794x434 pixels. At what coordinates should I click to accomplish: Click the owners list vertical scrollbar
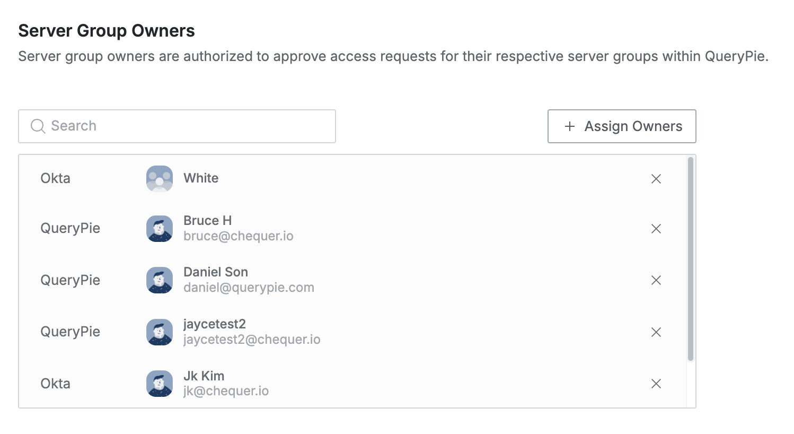tap(690, 259)
